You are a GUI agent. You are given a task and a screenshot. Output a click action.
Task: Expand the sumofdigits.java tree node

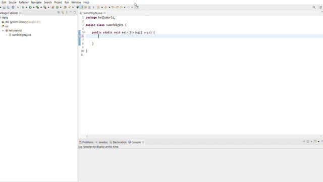(x=7, y=35)
